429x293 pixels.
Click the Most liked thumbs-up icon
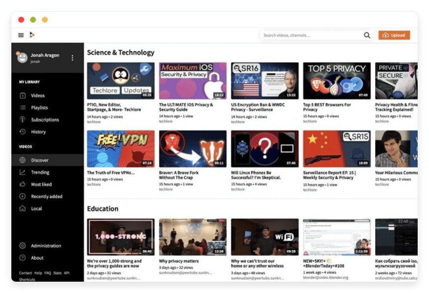[x=23, y=184]
